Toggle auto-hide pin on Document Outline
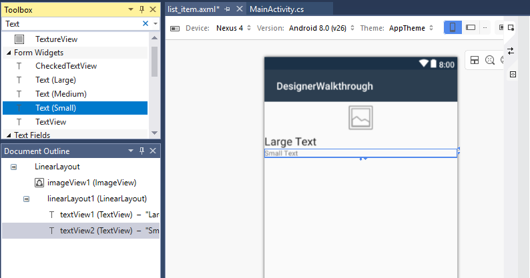Image resolution: width=530 pixels, height=278 pixels. click(x=142, y=151)
